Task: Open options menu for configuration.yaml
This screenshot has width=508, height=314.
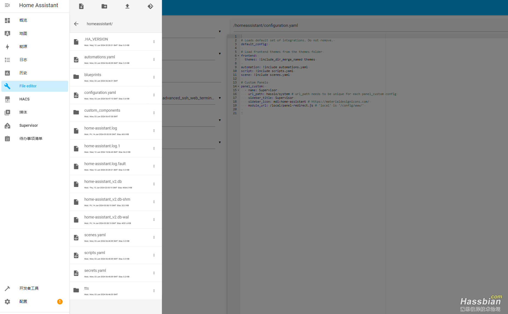Action: tap(154, 95)
